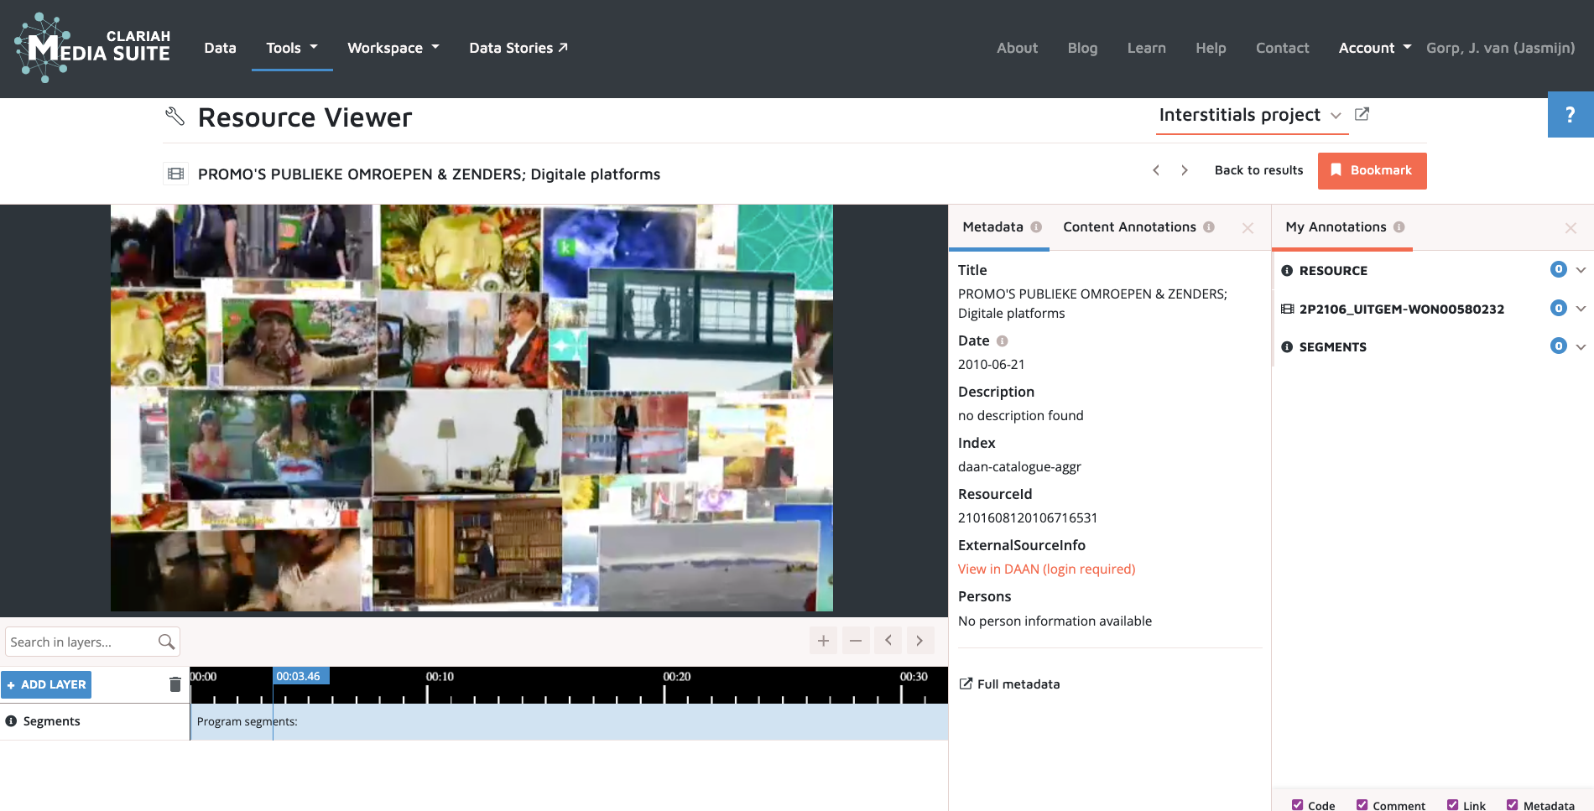Toggle the Link checkbox
Viewport: 1594px width, 811px height.
pos(1453,804)
